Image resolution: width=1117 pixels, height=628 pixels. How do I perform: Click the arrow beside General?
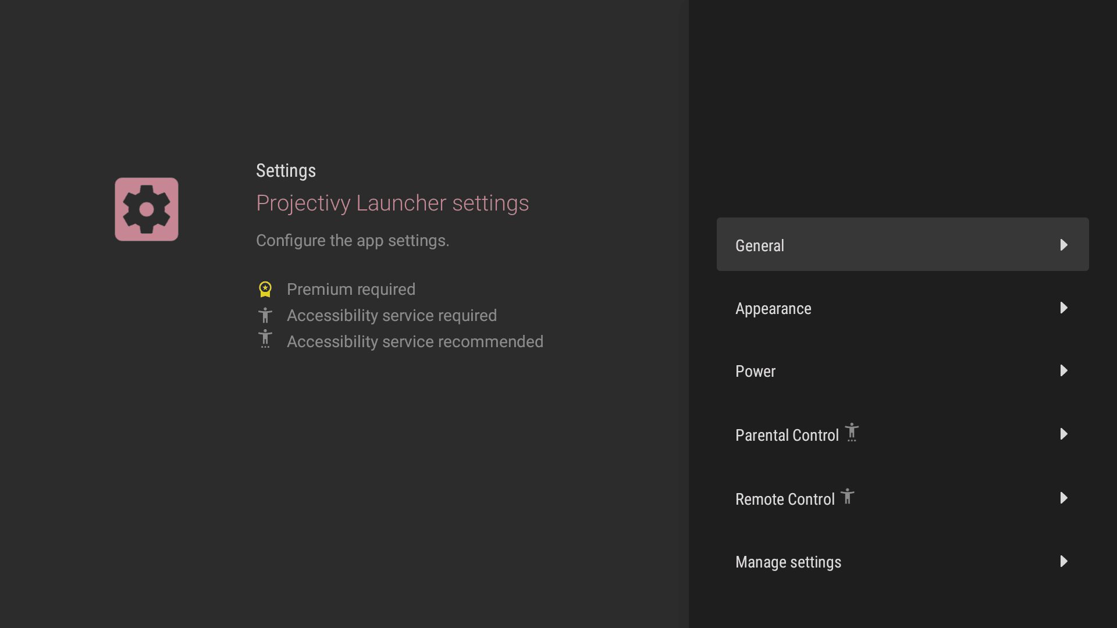pyautogui.click(x=1063, y=245)
